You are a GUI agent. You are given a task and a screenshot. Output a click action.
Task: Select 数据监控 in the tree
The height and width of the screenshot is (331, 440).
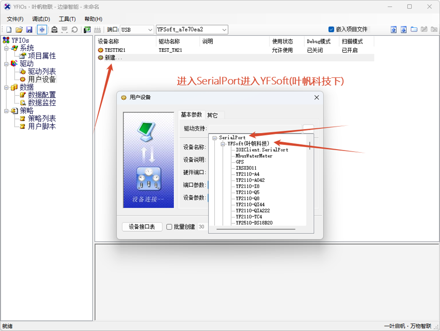(42, 103)
